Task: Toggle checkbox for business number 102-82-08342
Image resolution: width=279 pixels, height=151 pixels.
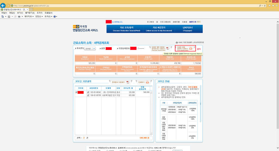Action: 88,92
